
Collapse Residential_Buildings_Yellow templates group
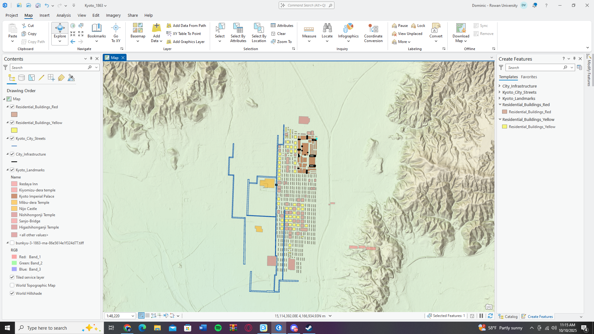500,119
